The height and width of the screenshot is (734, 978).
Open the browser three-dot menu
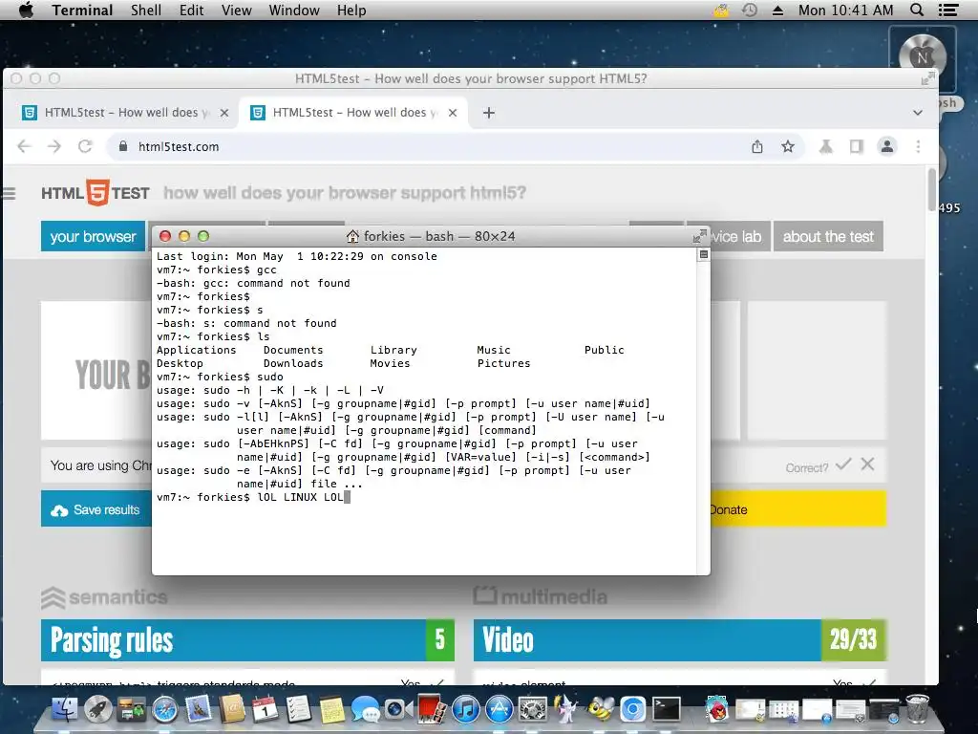(x=918, y=146)
